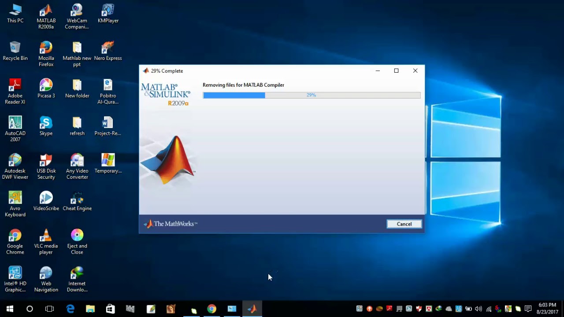Screen dimensions: 564x317
Task: Open the Windows Store taskbar icon
Action: click(x=110, y=309)
